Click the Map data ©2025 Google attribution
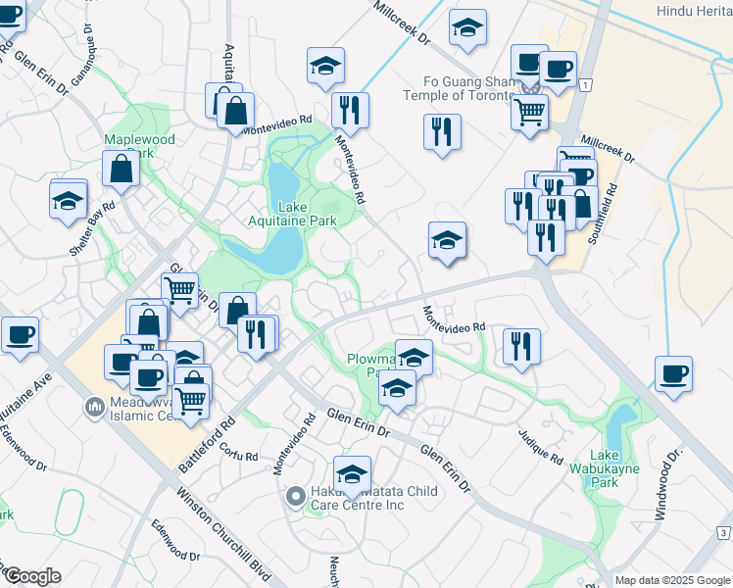 click(672, 581)
